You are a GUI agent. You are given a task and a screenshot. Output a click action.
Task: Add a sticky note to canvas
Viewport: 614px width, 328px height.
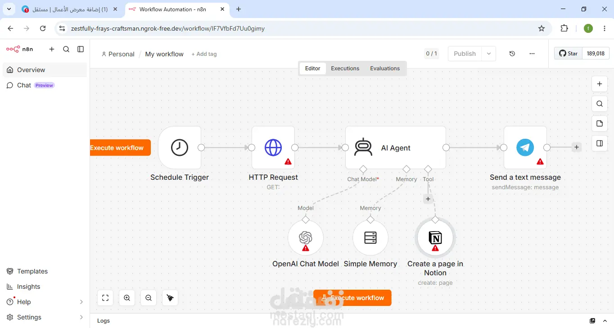click(x=599, y=123)
